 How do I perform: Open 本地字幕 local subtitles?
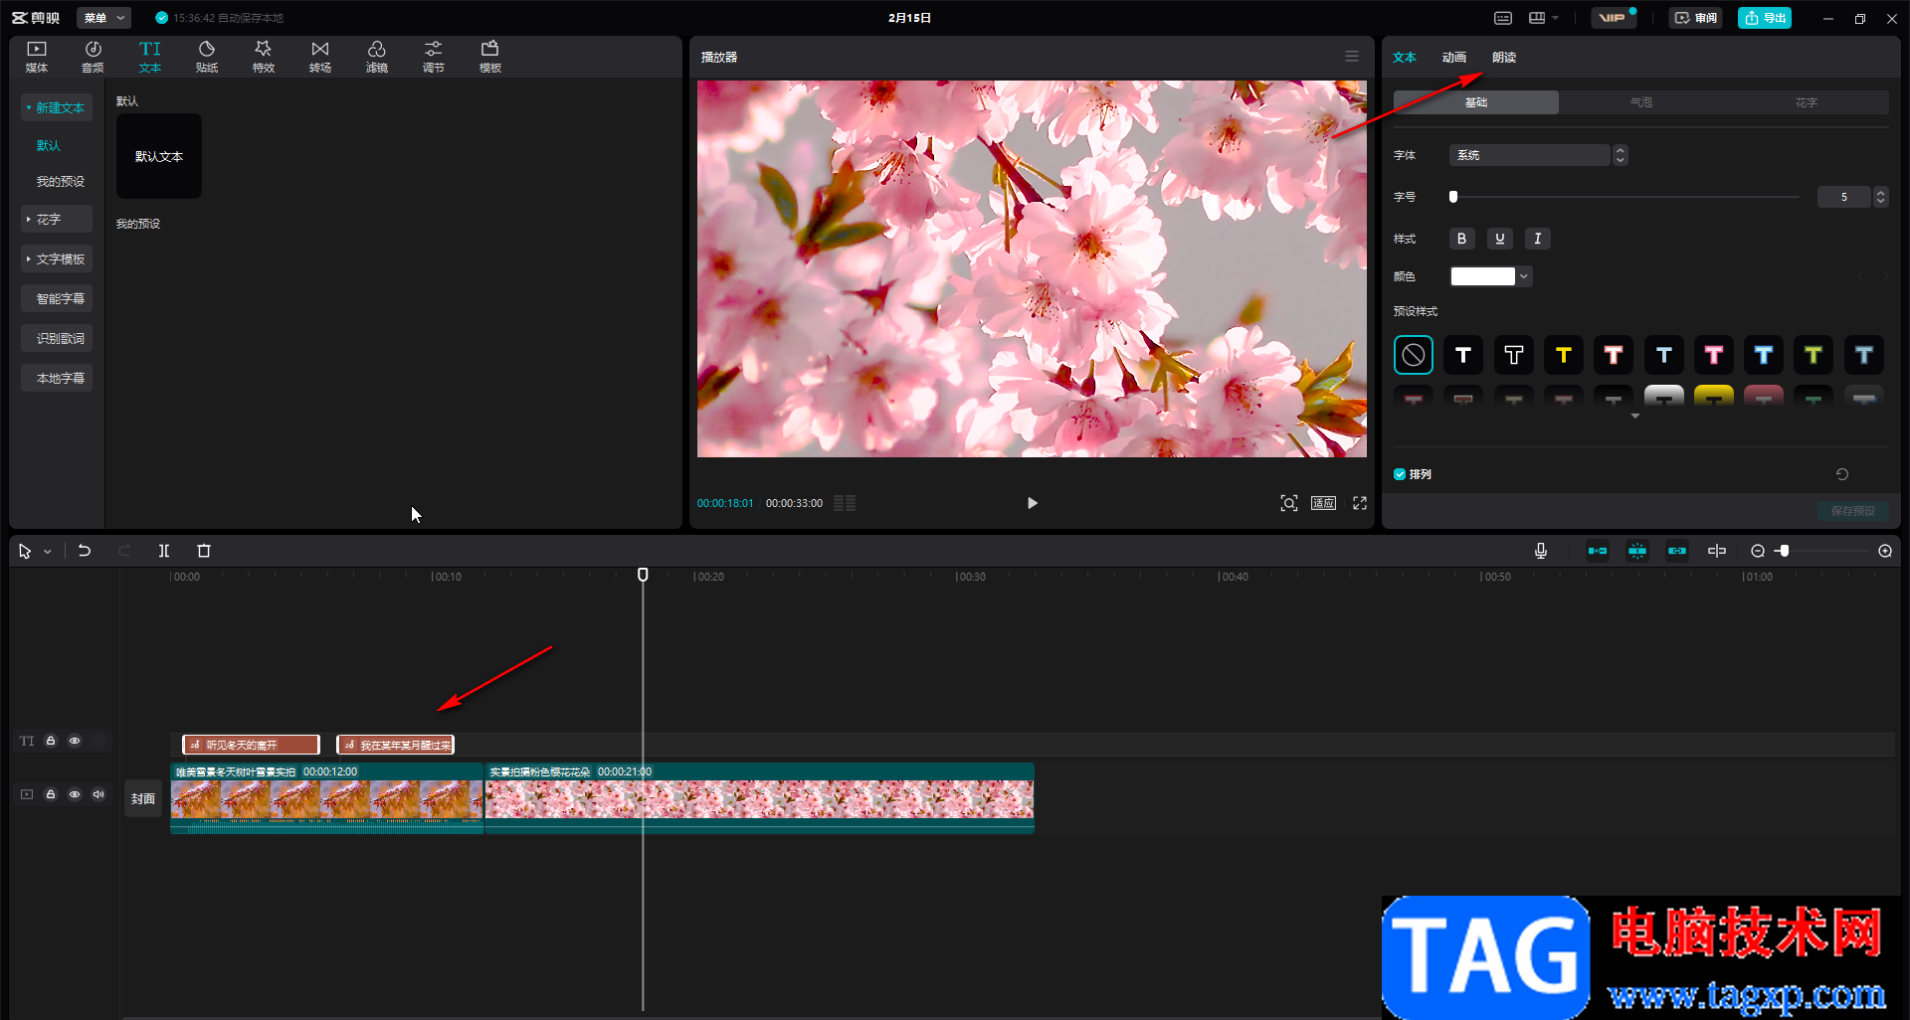(x=57, y=378)
